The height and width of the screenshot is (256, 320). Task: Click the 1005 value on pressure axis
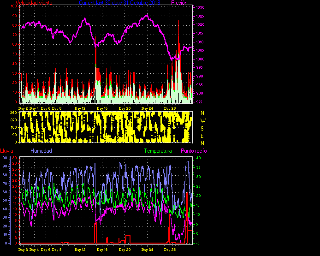tap(200, 50)
